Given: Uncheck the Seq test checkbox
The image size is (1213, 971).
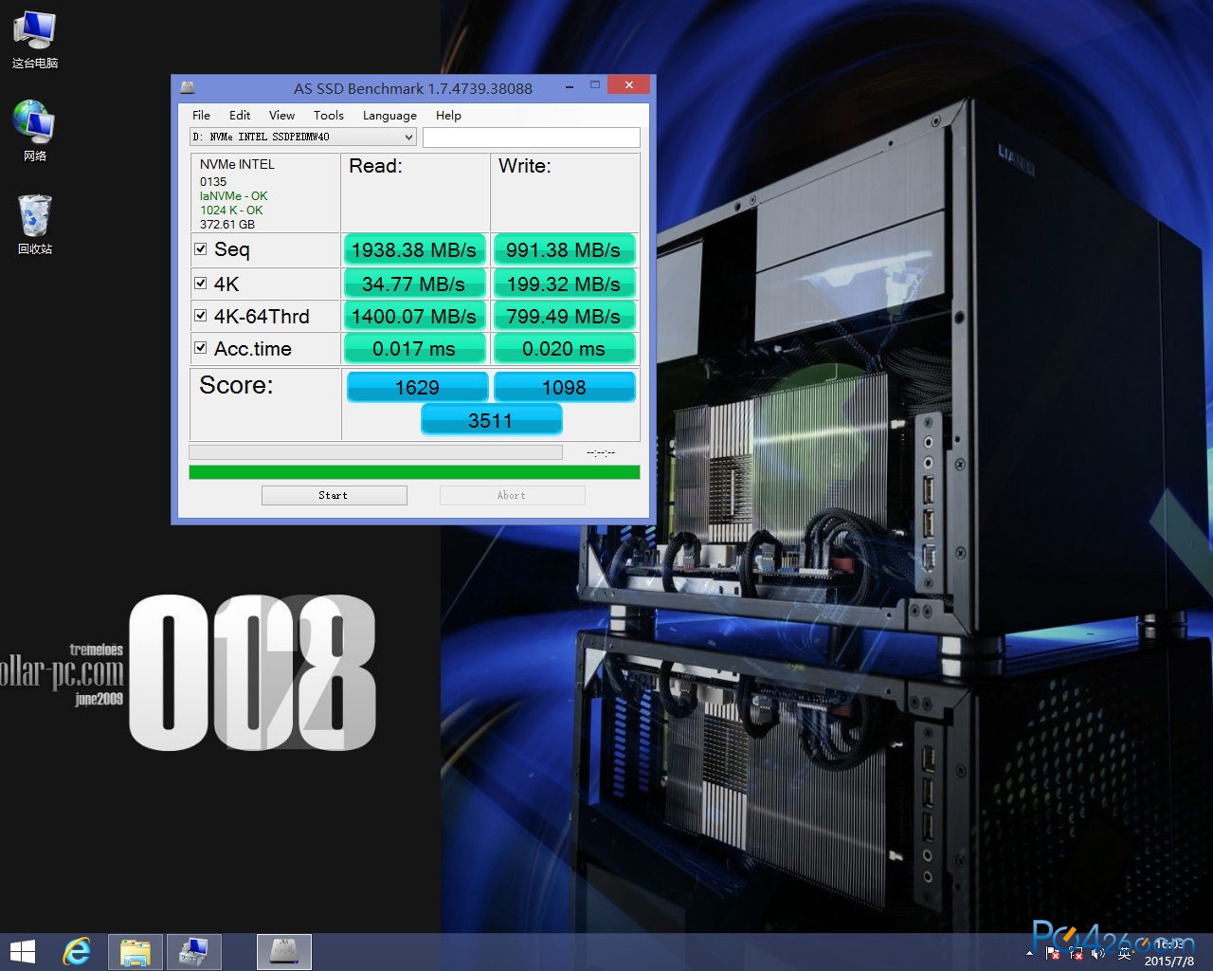Looking at the screenshot, I should coord(201,249).
